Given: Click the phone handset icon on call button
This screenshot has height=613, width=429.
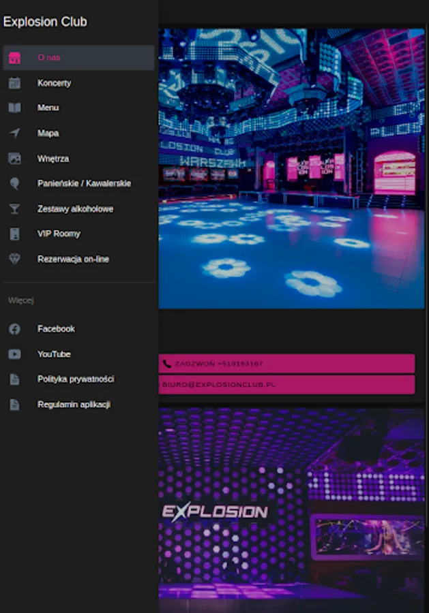Looking at the screenshot, I should (x=166, y=364).
